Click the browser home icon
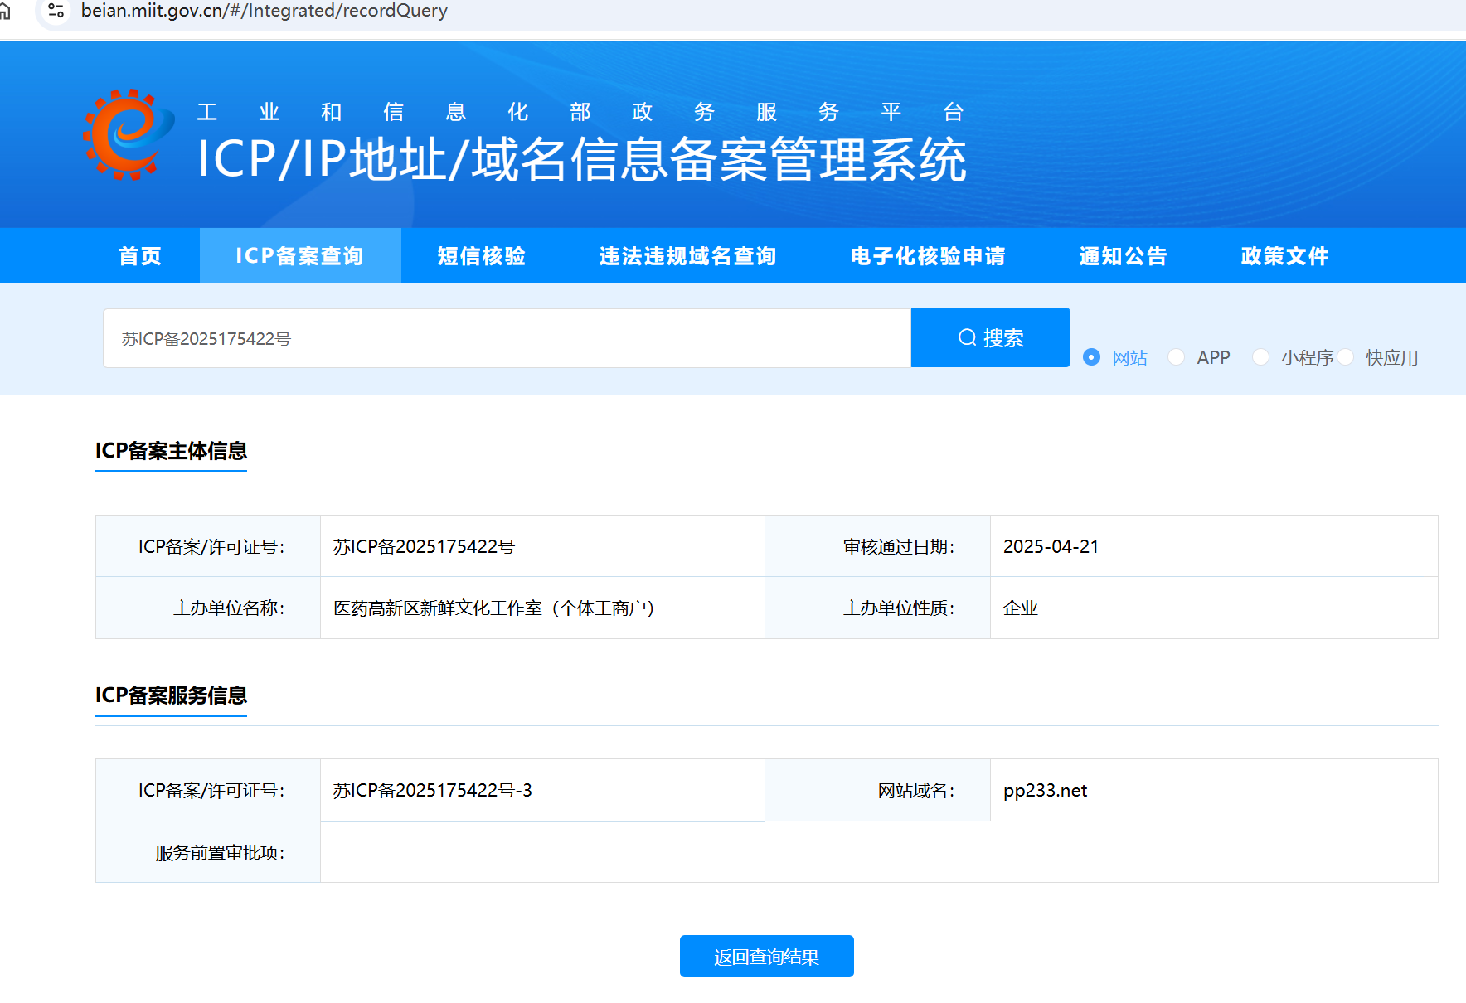Viewport: 1466px width, 1003px height. 5,11
